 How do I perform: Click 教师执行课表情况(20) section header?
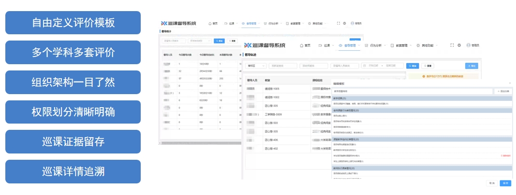(422, 168)
